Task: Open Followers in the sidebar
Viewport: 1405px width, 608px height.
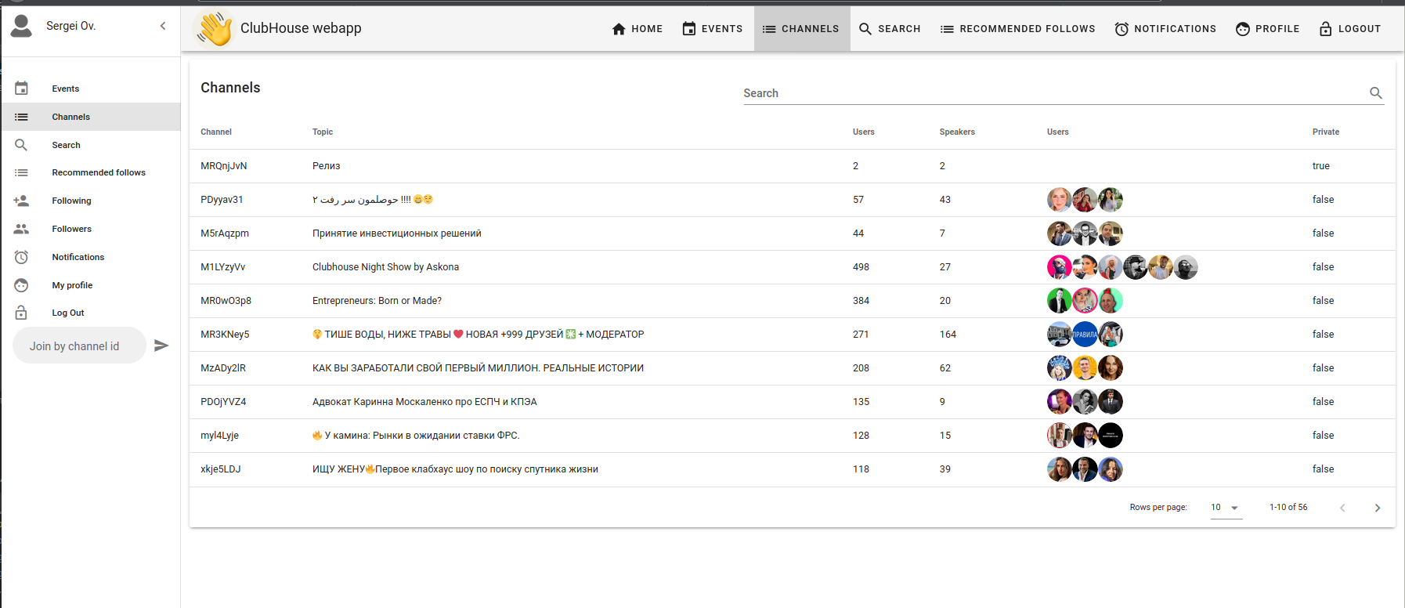Action: (91, 229)
